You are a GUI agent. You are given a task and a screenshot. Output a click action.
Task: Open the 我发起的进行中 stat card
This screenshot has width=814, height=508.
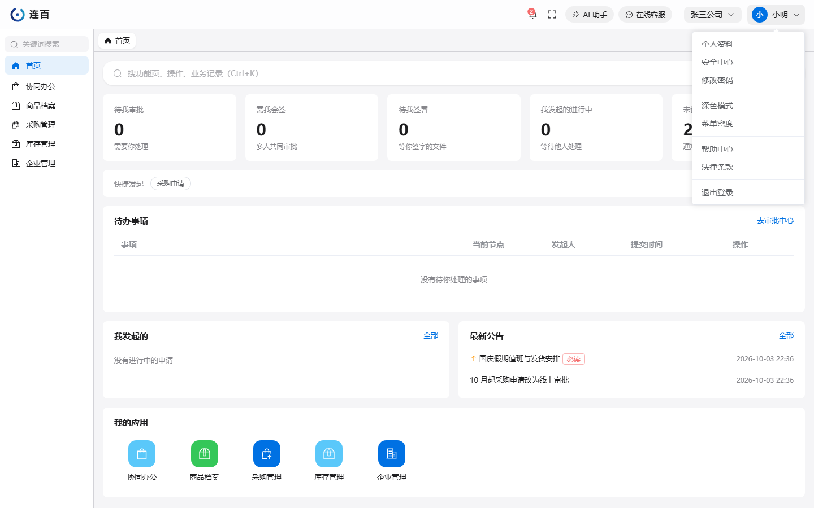(x=596, y=128)
